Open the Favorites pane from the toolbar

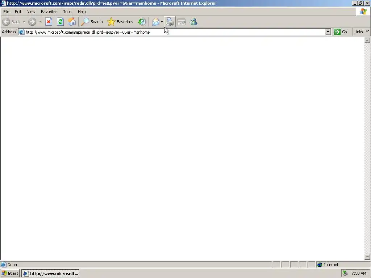(120, 22)
